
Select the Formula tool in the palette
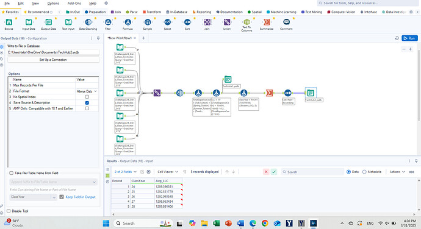[128, 24]
